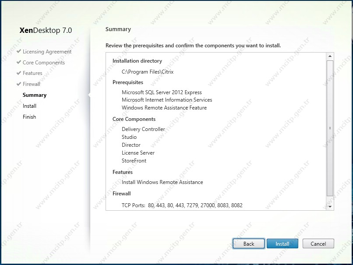This screenshot has height=265, width=353.
Task: Click checkmark icon beside Core Components
Action: (x=19, y=62)
